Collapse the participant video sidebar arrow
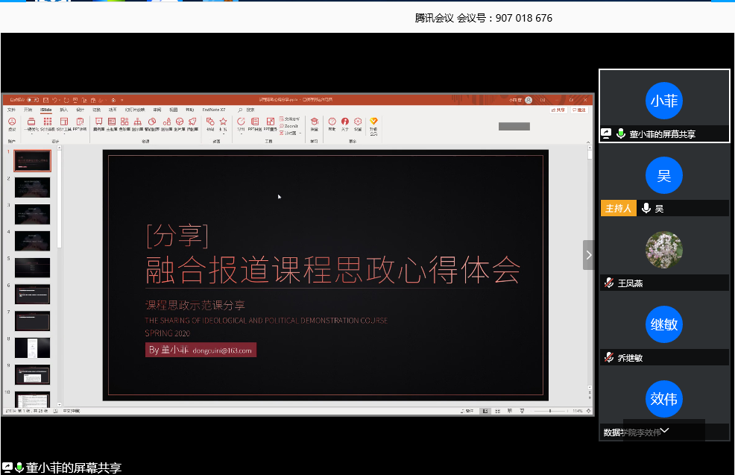The image size is (735, 475). click(588, 255)
